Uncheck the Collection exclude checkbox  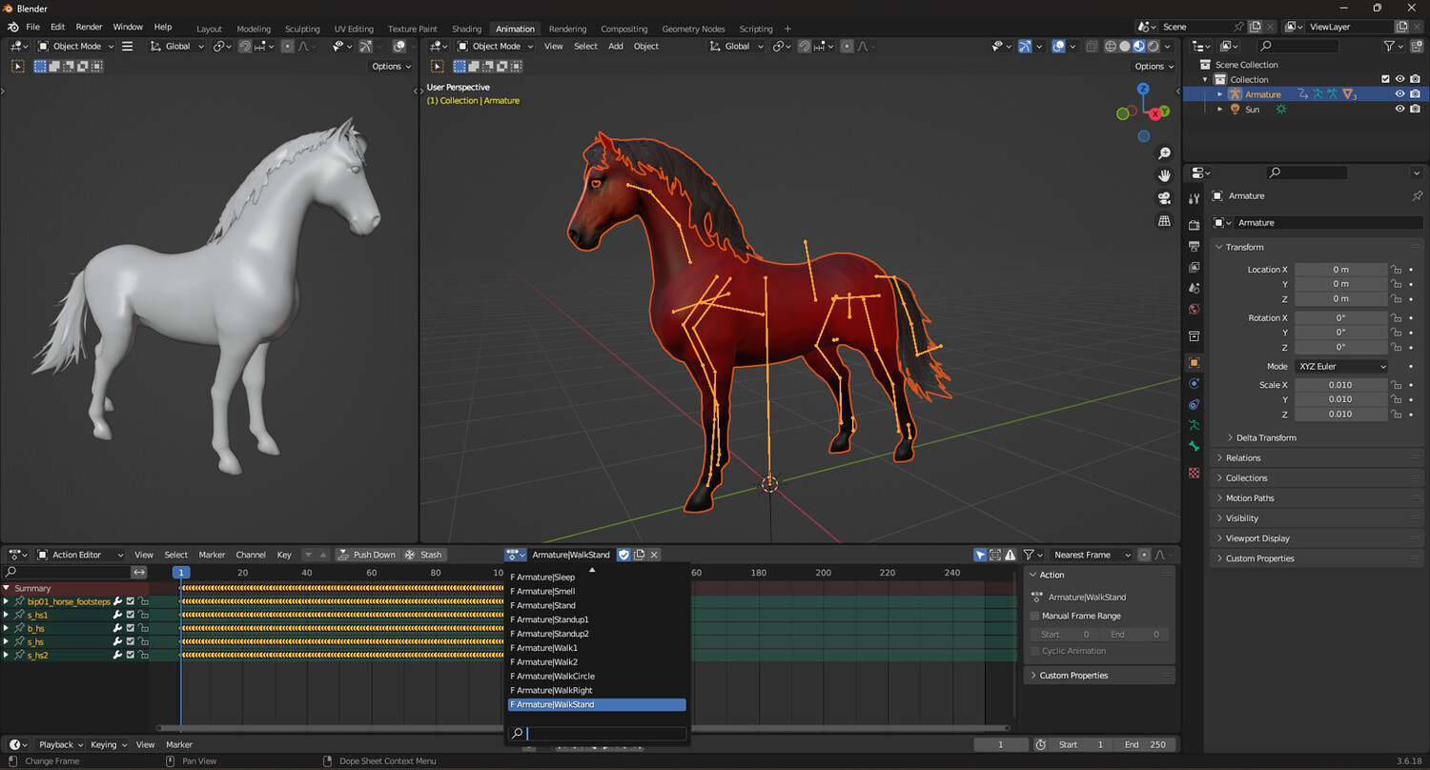[1385, 79]
